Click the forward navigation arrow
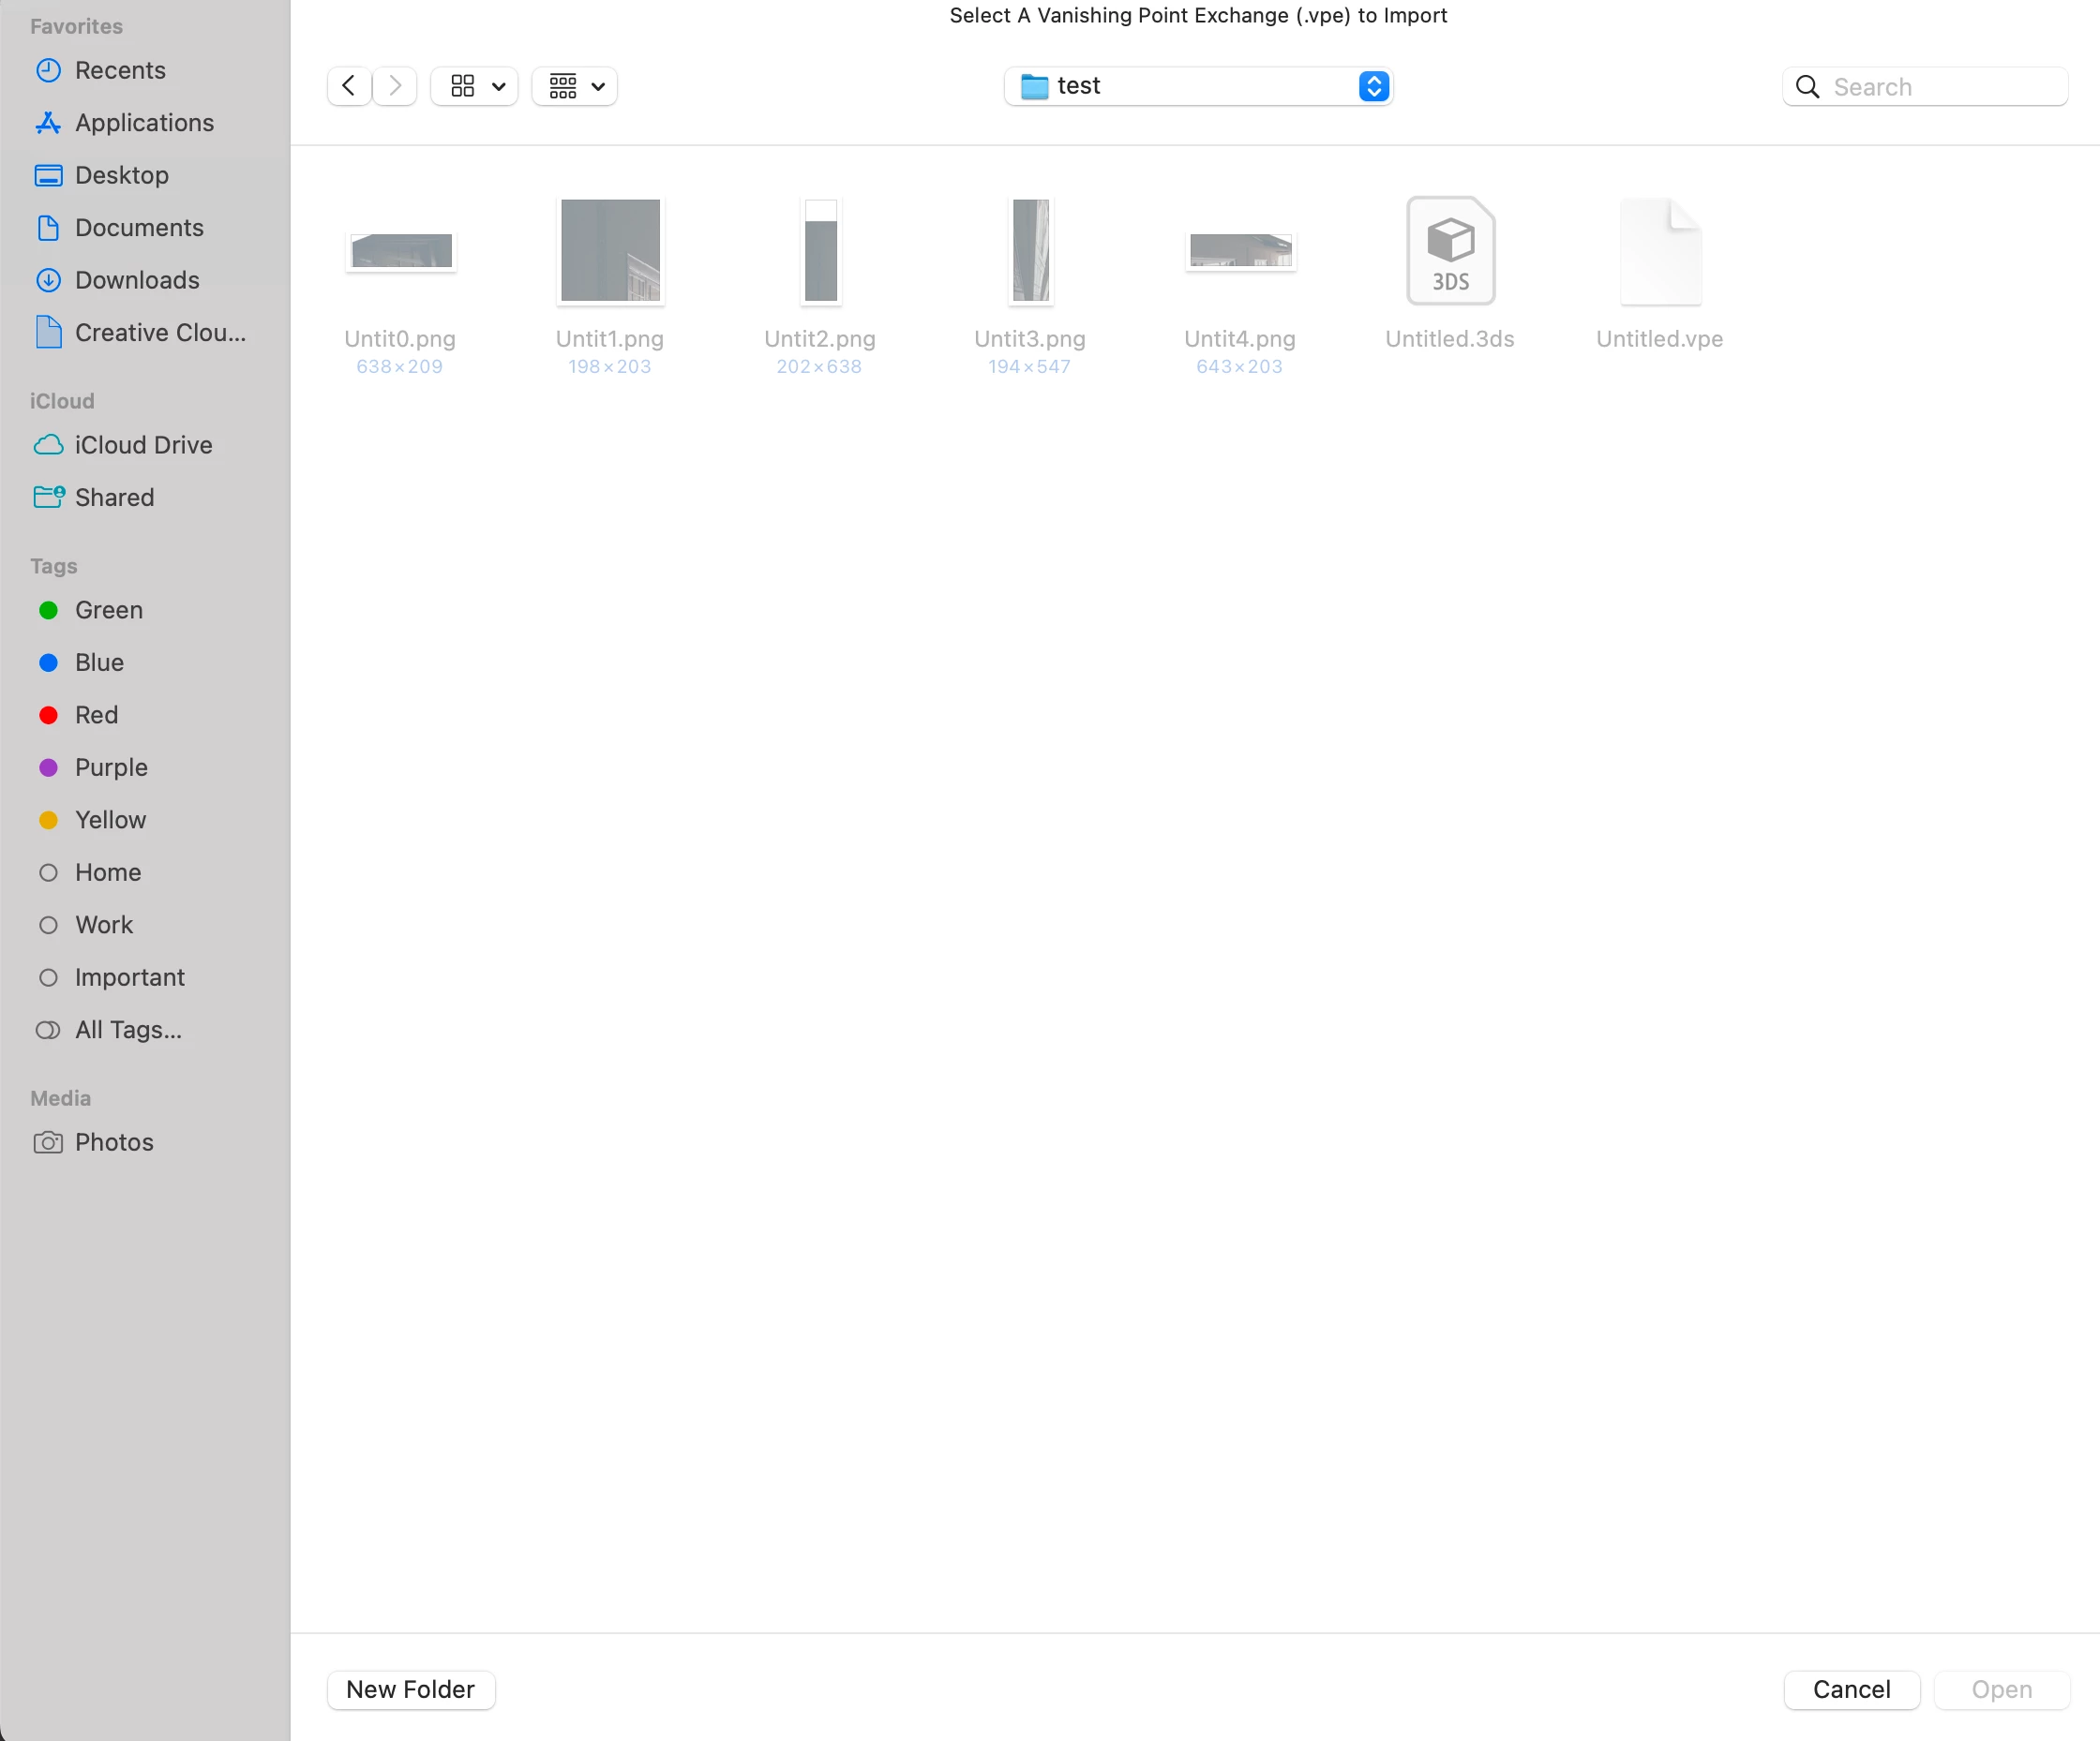 coord(396,86)
